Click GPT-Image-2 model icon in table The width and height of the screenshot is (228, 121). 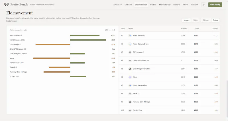[130, 52]
